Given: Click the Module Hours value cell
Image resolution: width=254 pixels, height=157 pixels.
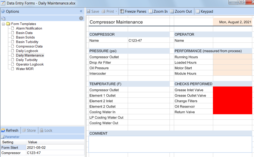Looking at the screenshot, I should click(232, 73).
